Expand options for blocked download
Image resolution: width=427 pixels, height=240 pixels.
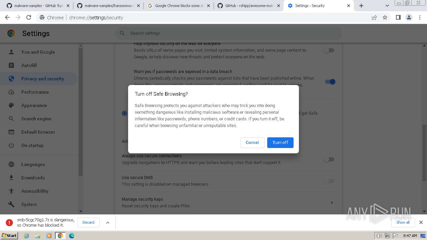pos(108,223)
